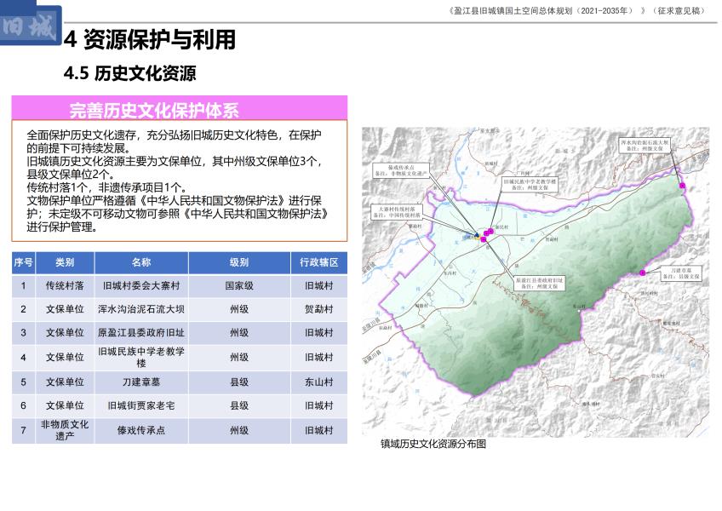Click the 旧城民族中学老教学楼 map callout
The width and height of the screenshot is (722, 511).
pos(529,184)
